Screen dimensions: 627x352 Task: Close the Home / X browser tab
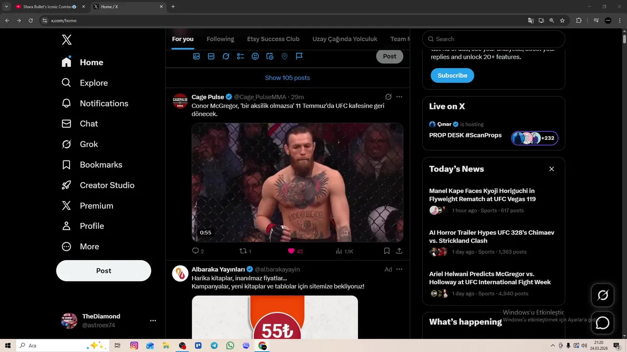click(161, 7)
